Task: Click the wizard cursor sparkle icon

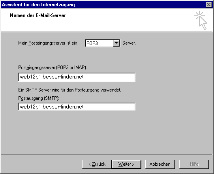Action: pyautogui.click(x=201, y=20)
